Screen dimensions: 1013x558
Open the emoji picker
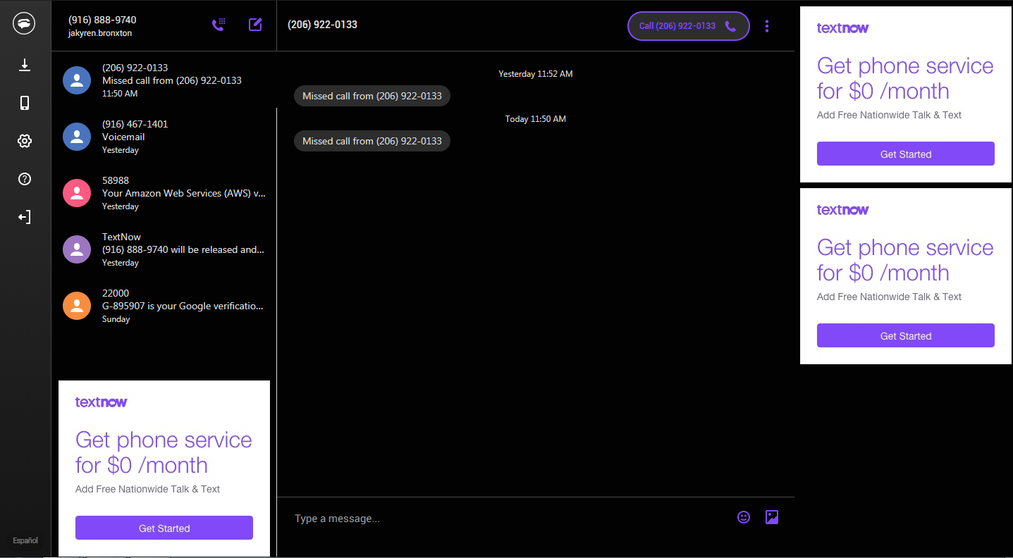pyautogui.click(x=744, y=517)
